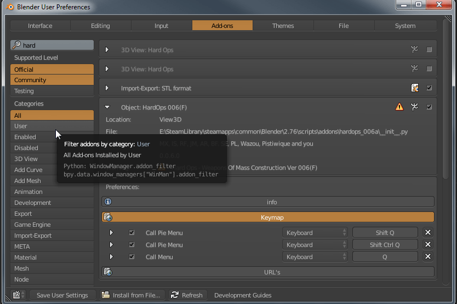The height and width of the screenshot is (304, 457).
Task: Uncheck the Object: HardOps 006(F) add-on
Action: (x=429, y=107)
